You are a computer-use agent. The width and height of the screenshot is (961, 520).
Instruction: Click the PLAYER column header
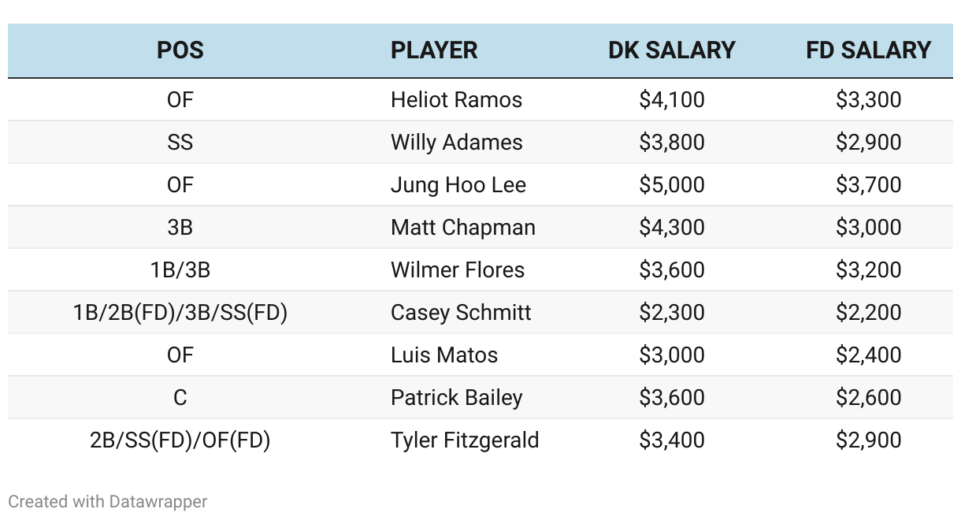[x=434, y=50]
